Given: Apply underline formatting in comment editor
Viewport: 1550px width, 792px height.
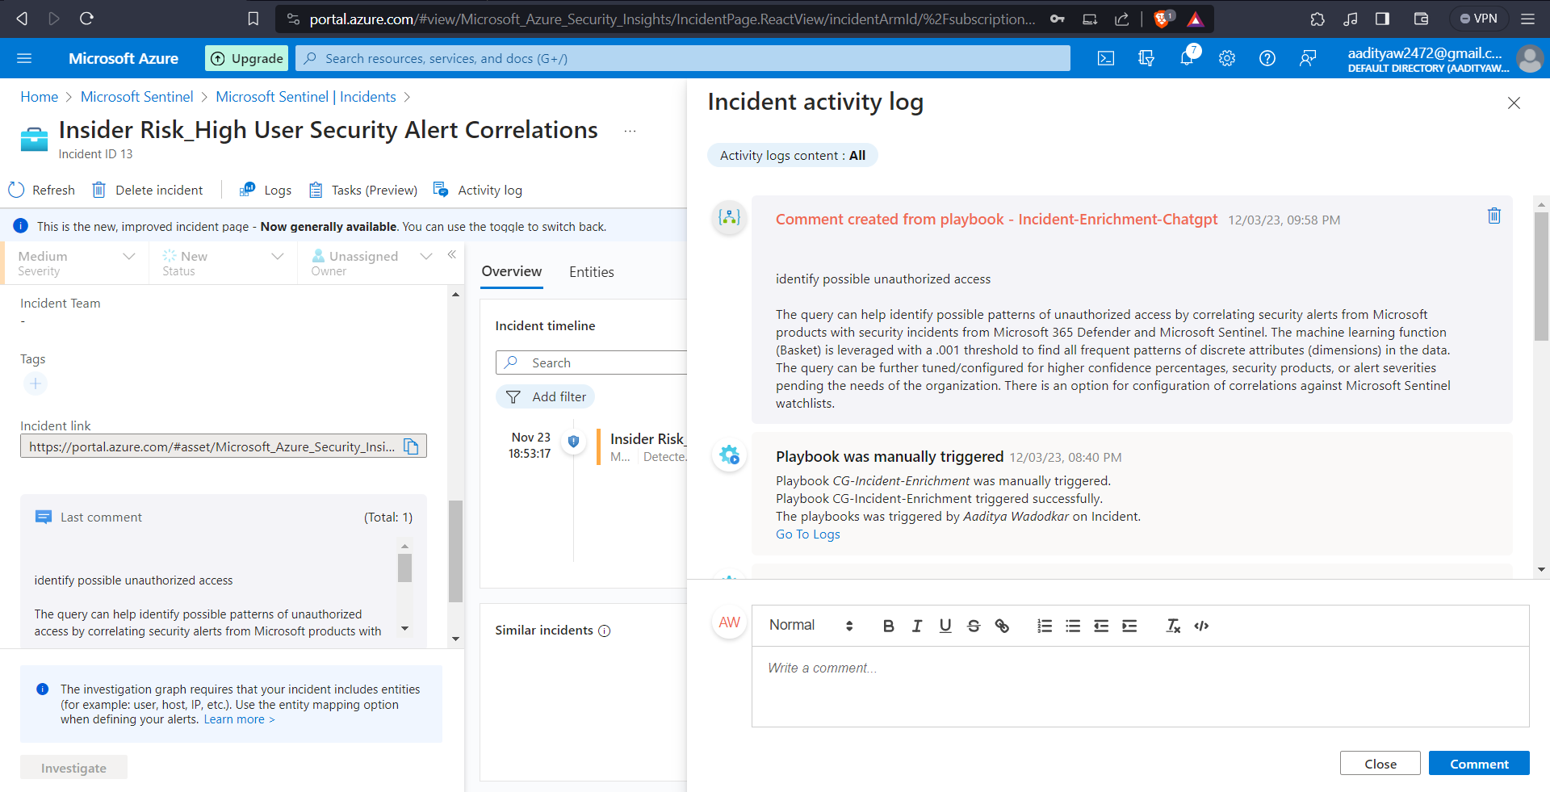Looking at the screenshot, I should pos(945,626).
